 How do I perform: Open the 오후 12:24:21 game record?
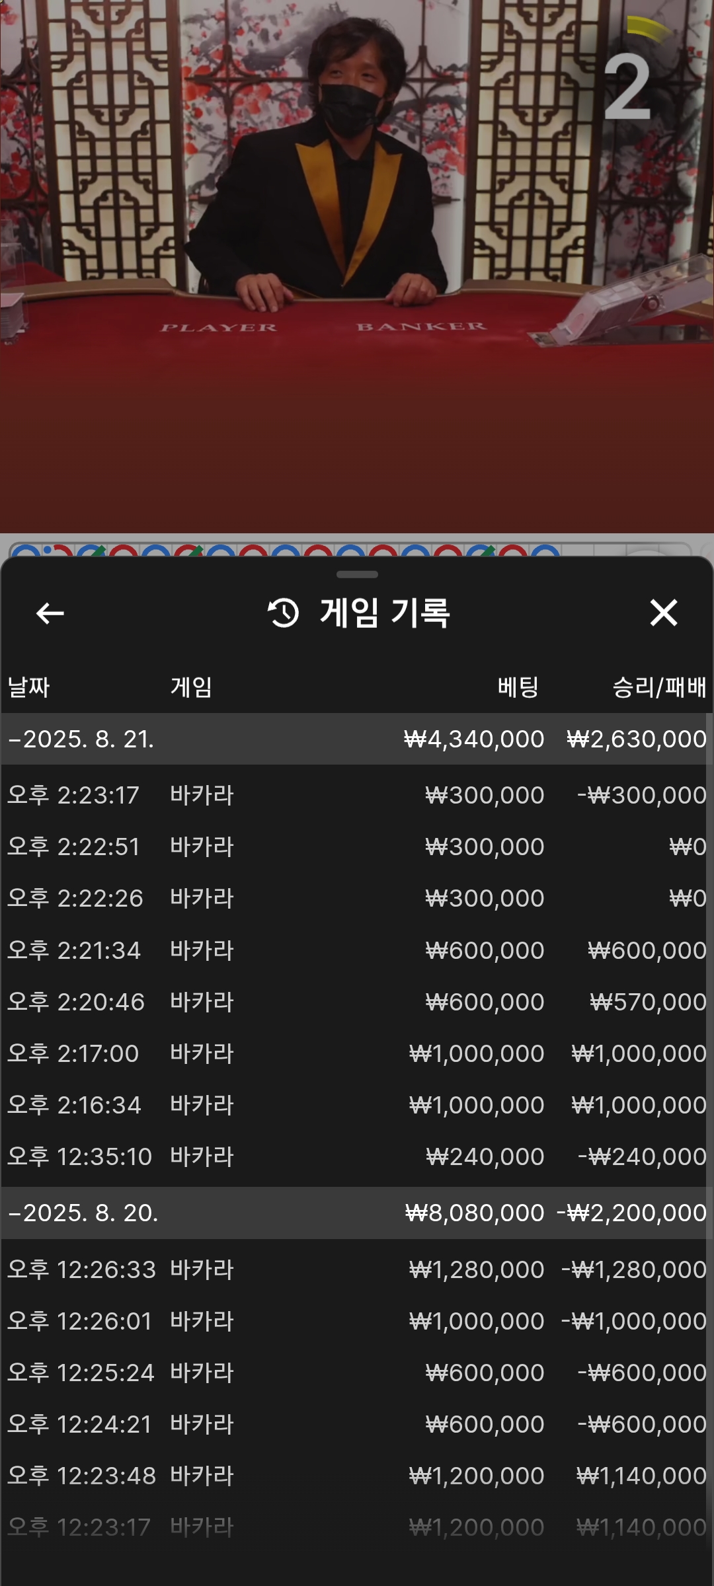[357, 1424]
